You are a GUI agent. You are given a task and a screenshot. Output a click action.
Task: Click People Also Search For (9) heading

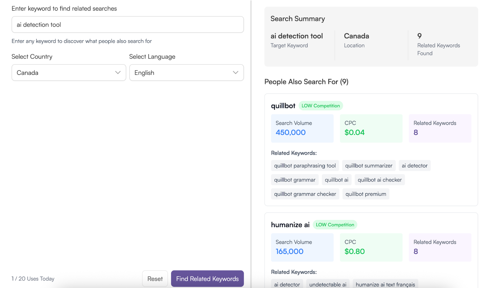(306, 82)
